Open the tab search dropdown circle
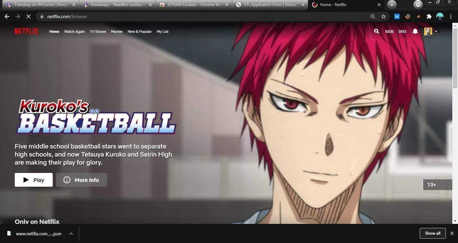458x243 pixels. coord(418,5)
